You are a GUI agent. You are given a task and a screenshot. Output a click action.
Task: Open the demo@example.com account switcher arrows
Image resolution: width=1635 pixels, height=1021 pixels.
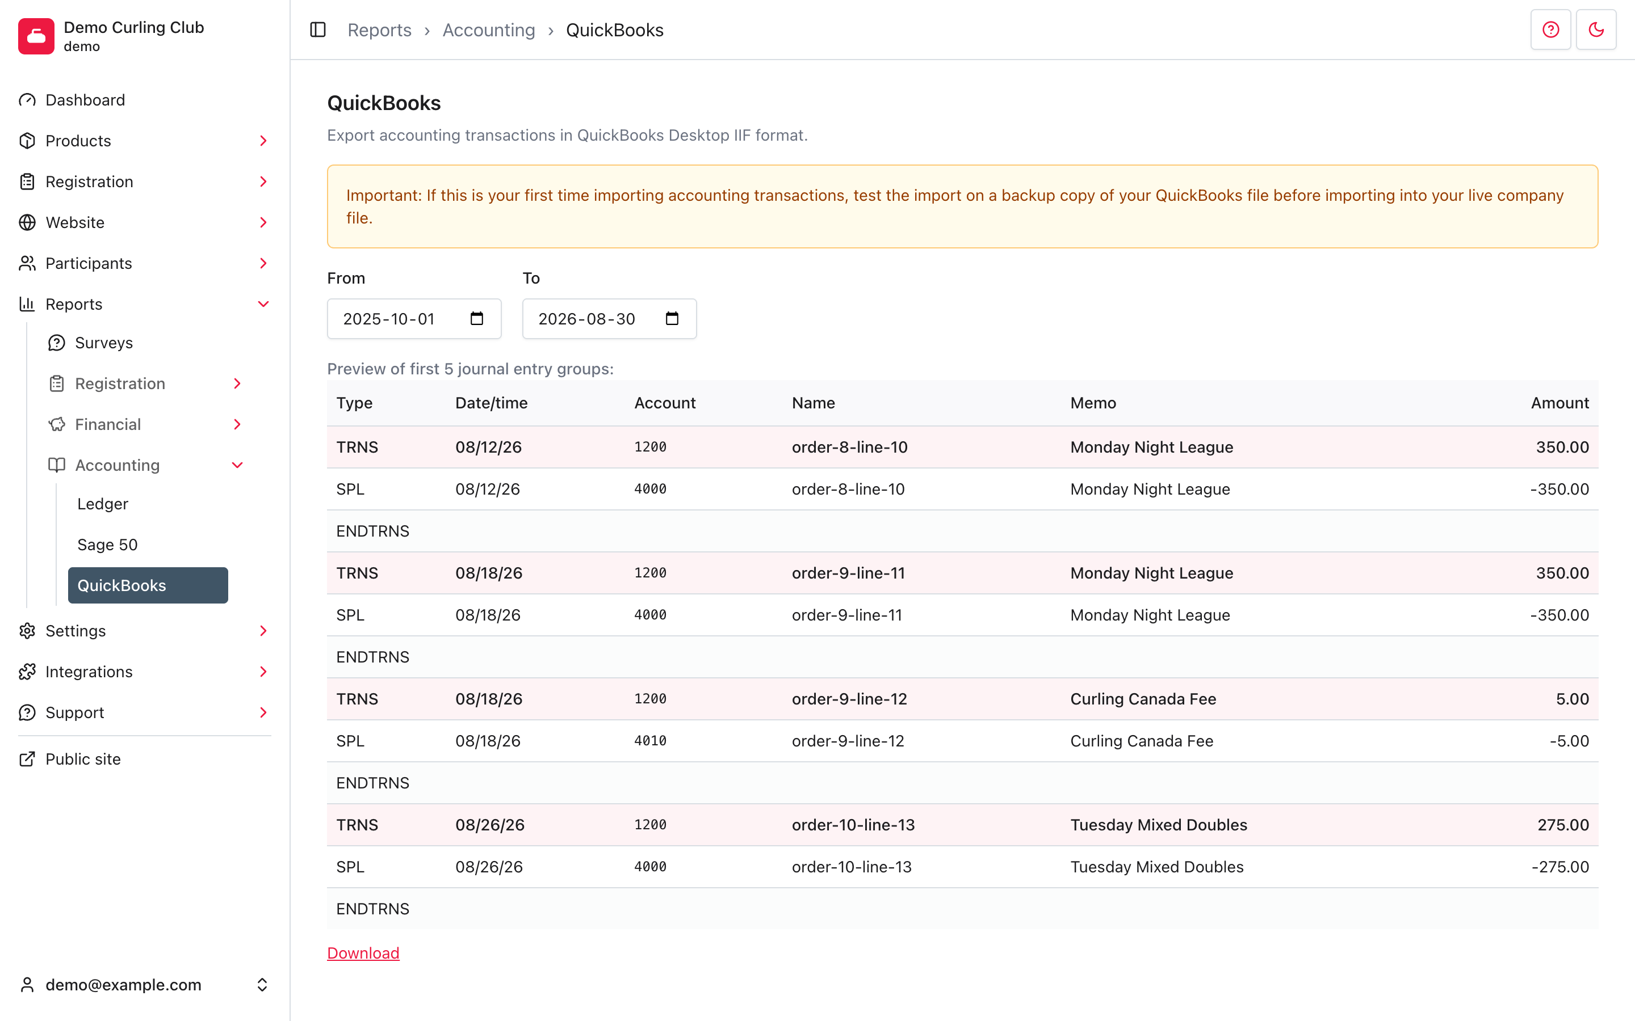[x=262, y=985]
